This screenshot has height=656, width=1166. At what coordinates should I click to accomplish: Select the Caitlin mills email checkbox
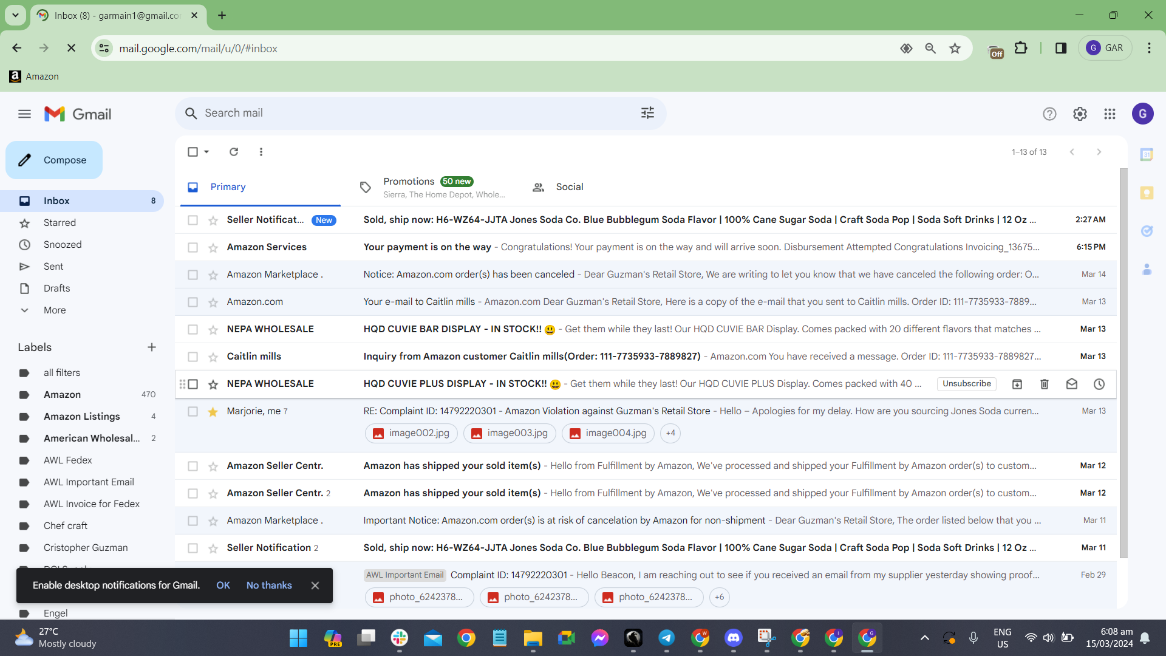(193, 357)
